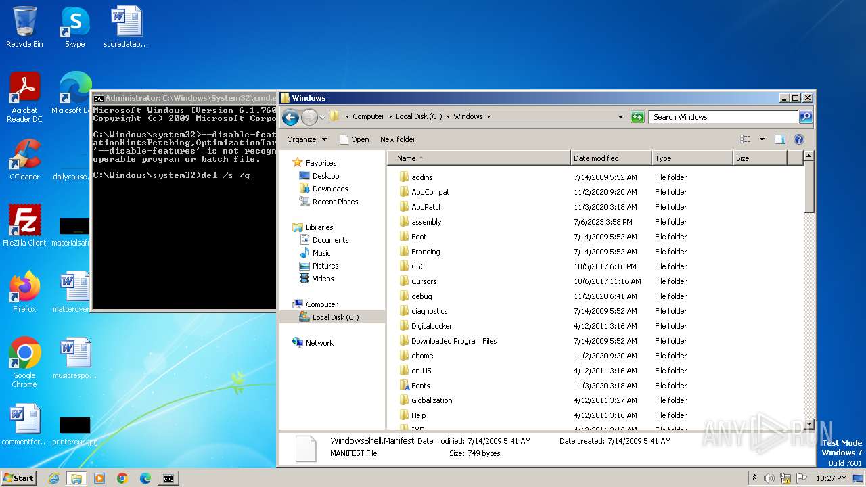
Task: Open the CCleaner desktop shortcut
Action: pyautogui.click(x=24, y=160)
